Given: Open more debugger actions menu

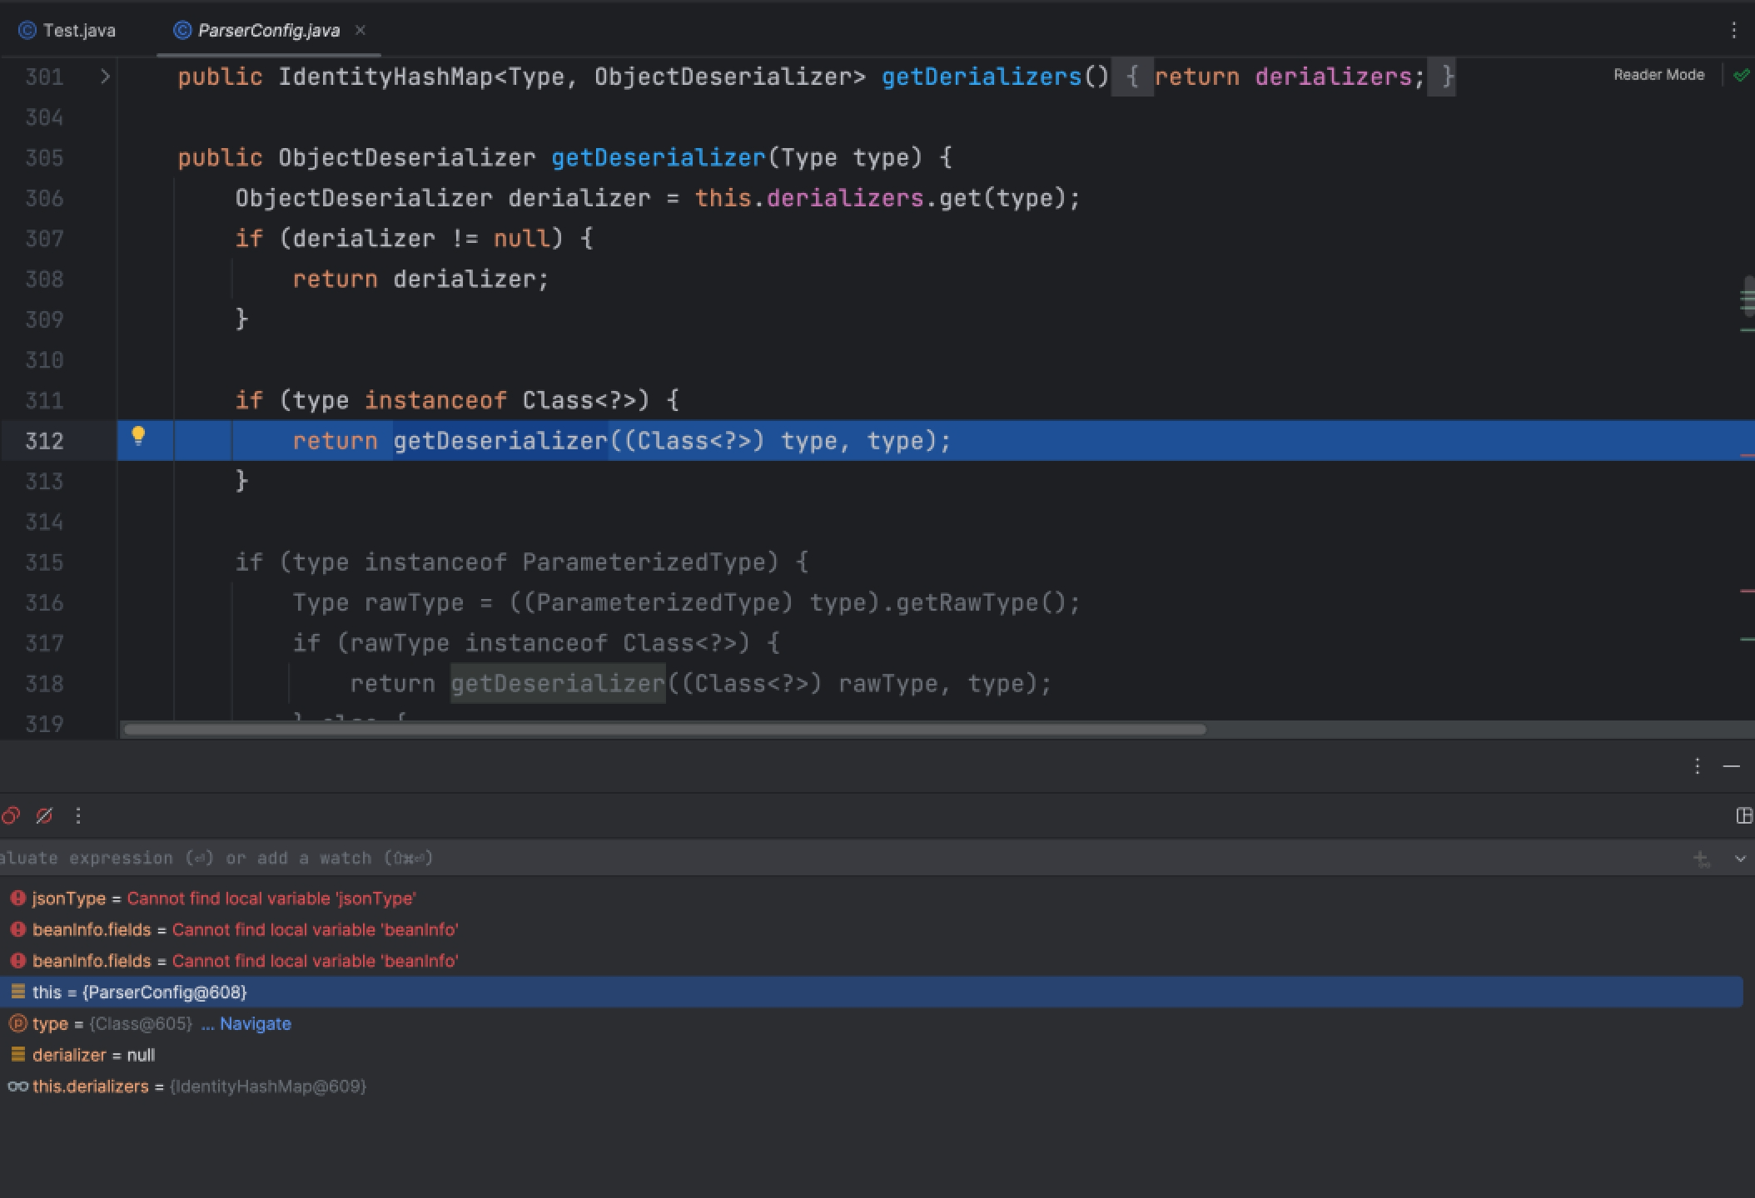Looking at the screenshot, I should (x=78, y=816).
